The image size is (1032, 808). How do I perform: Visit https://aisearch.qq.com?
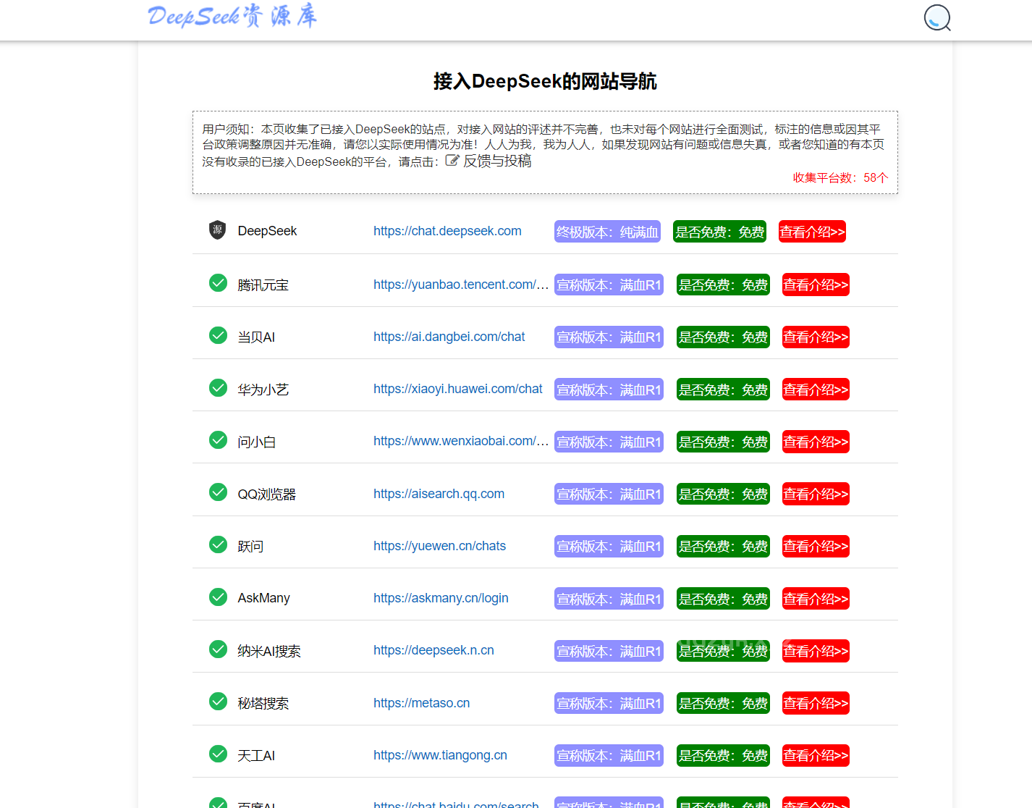tap(439, 494)
